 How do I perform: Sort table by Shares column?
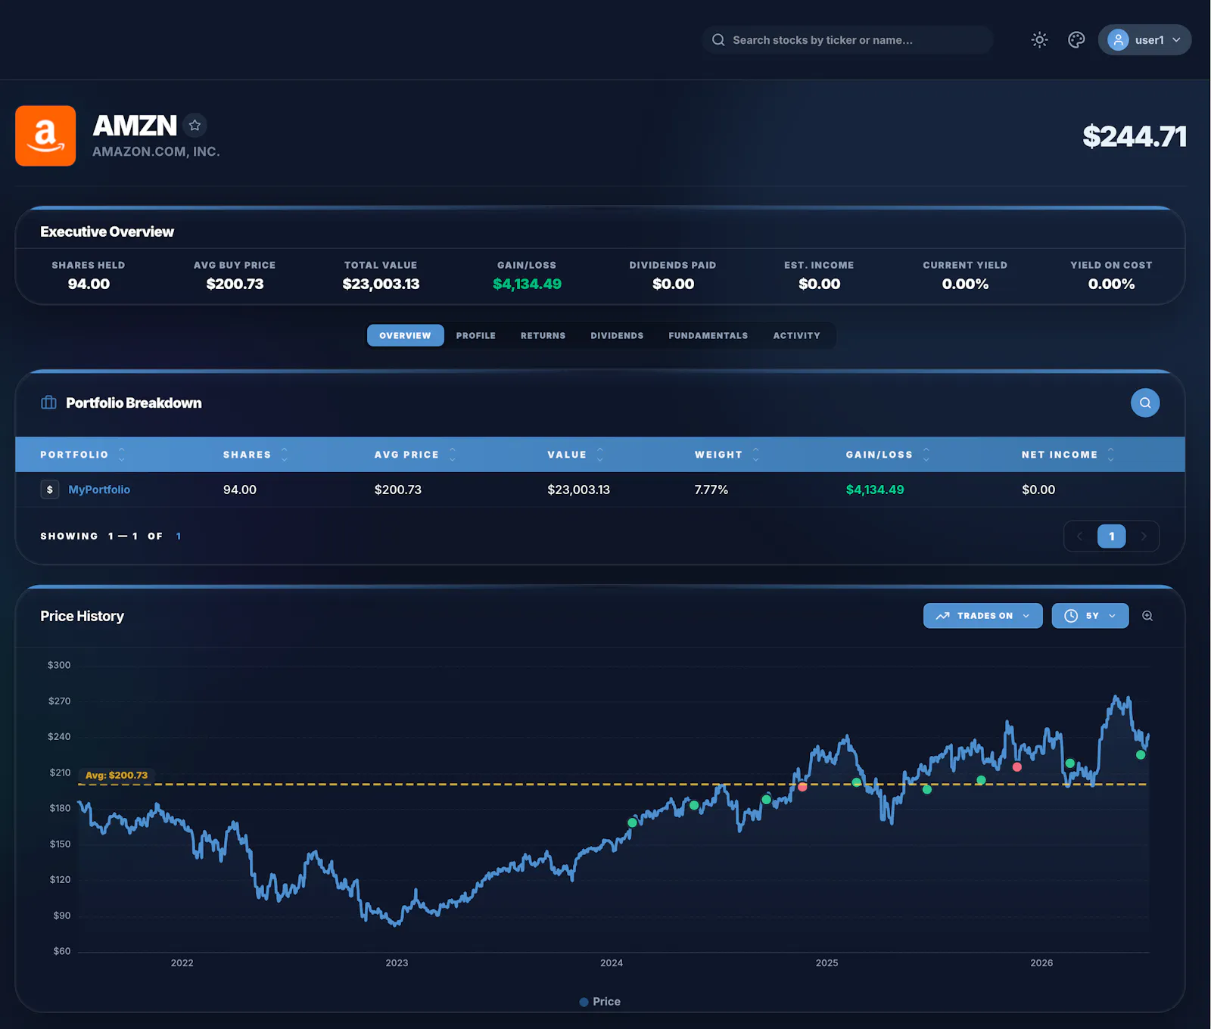click(x=255, y=455)
